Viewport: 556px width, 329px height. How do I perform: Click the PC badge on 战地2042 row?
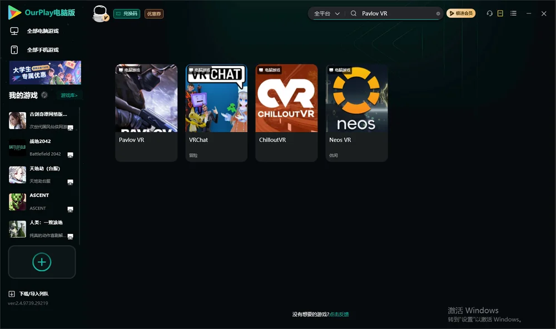pos(70,155)
